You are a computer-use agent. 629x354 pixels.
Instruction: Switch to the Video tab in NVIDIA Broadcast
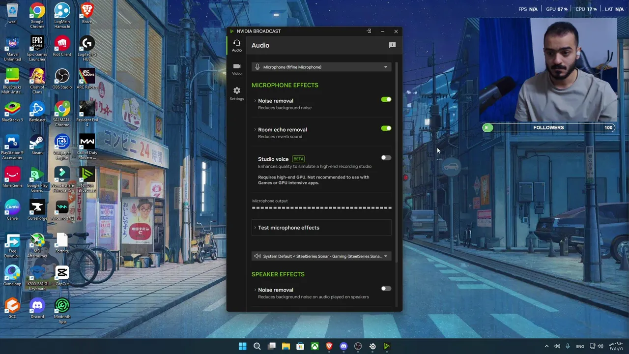[x=237, y=69]
